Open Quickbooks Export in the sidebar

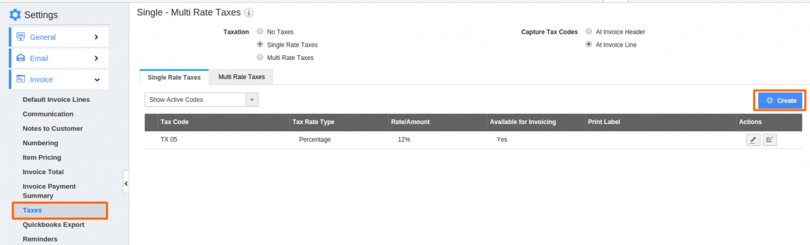click(53, 224)
